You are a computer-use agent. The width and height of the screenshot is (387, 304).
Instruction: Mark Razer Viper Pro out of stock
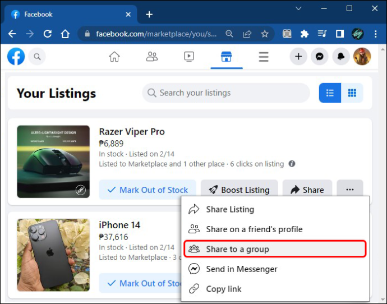(x=148, y=190)
